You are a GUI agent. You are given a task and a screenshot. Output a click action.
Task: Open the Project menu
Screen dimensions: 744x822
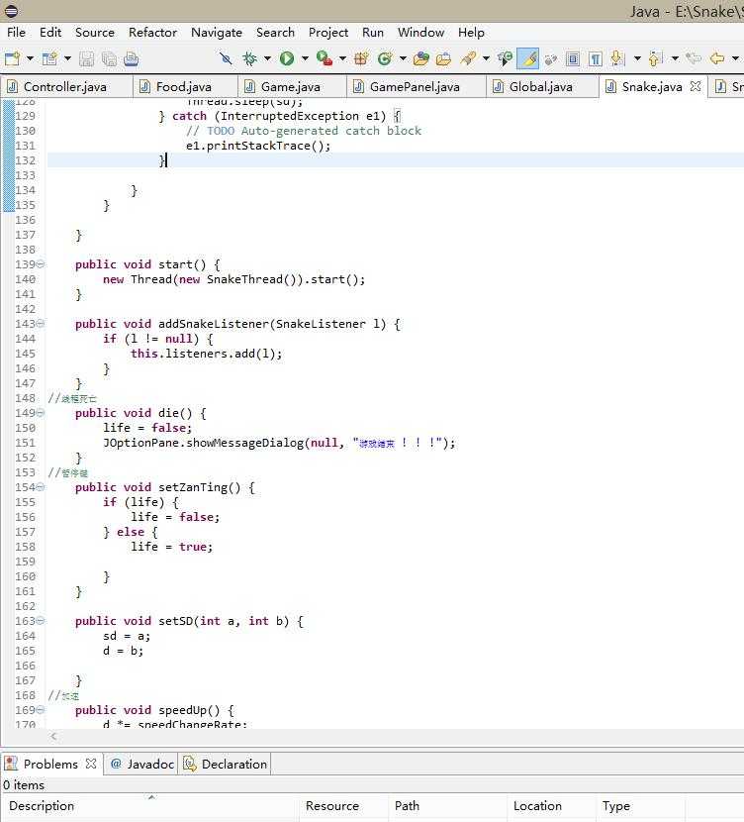tap(328, 33)
